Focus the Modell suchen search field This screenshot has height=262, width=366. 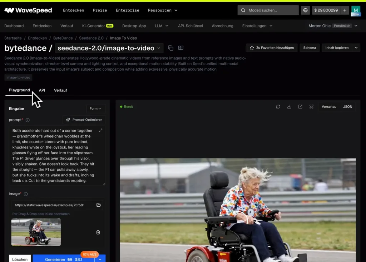click(x=268, y=10)
